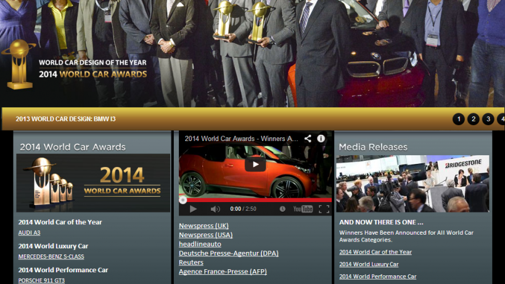The height and width of the screenshot is (284, 505).
Task: Open the AUDI A3 link
Action: point(29,232)
